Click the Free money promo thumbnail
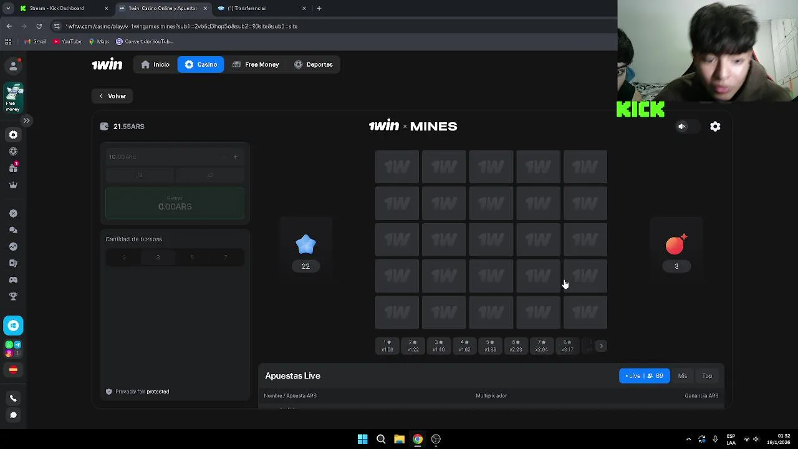Viewport: 798px width, 449px height. (13, 98)
